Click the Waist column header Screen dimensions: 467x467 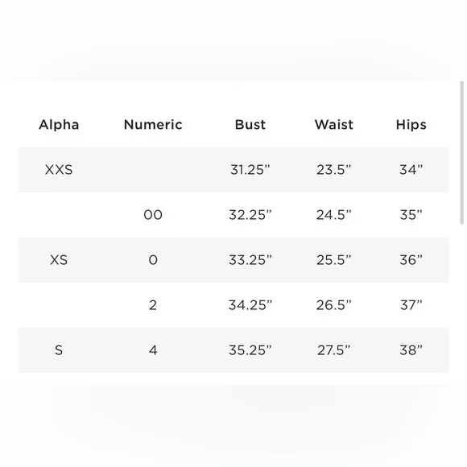pos(334,125)
